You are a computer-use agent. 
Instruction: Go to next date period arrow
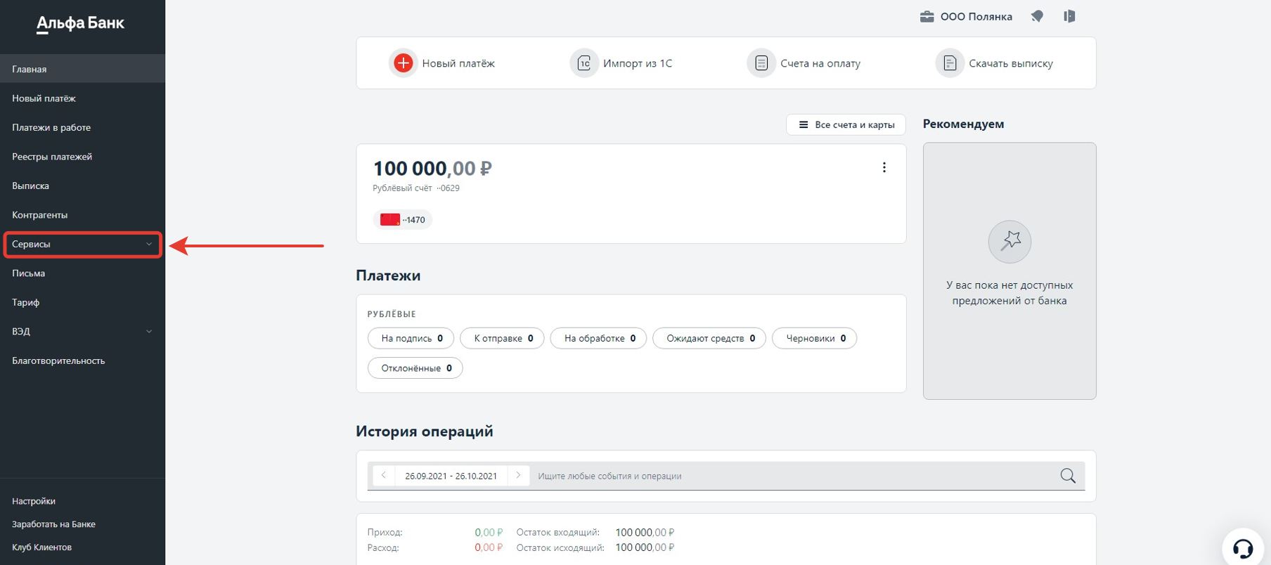(518, 476)
